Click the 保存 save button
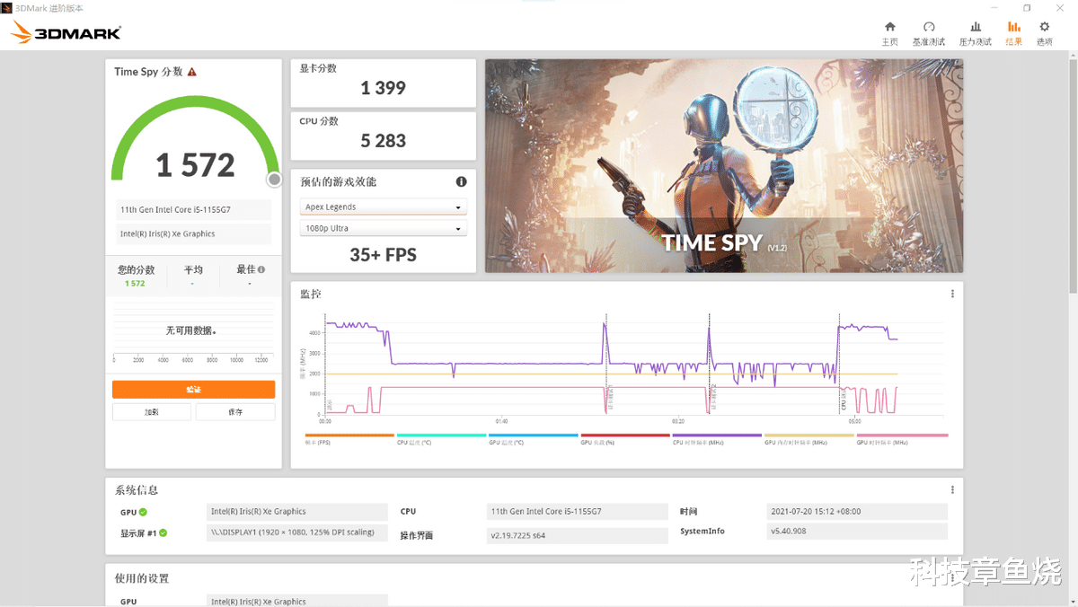1078x607 pixels. tap(235, 411)
